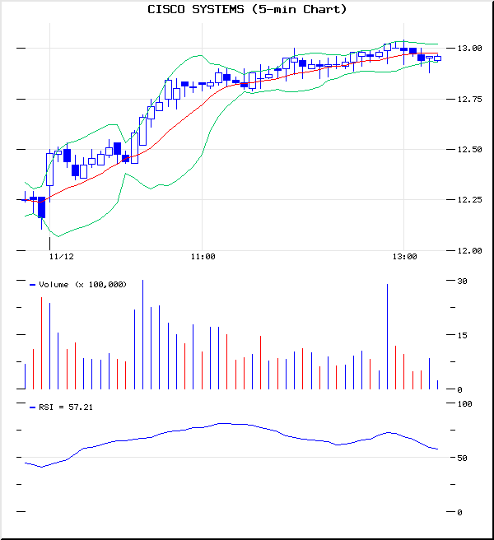The height and width of the screenshot is (540, 494).
Task: Click the chart title CISCO SYSTEMS (5-min Chart)
Action: (x=247, y=9)
